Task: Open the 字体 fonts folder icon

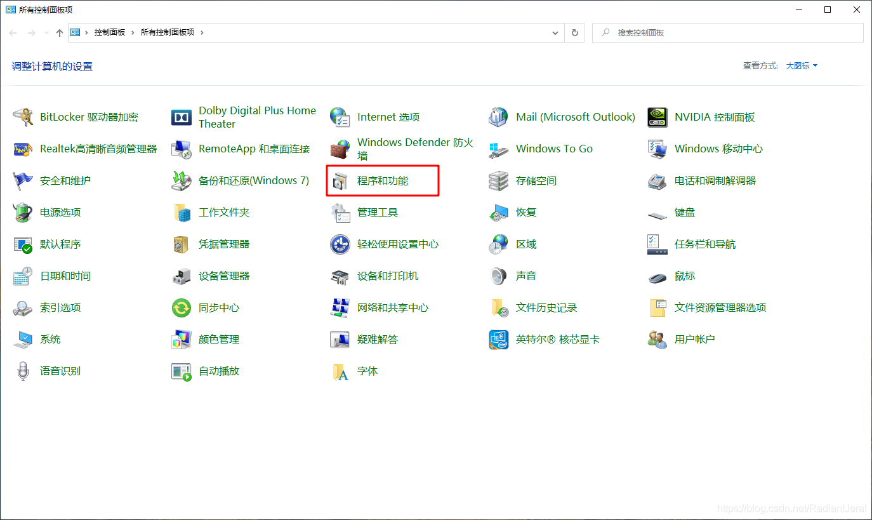Action: coord(340,371)
